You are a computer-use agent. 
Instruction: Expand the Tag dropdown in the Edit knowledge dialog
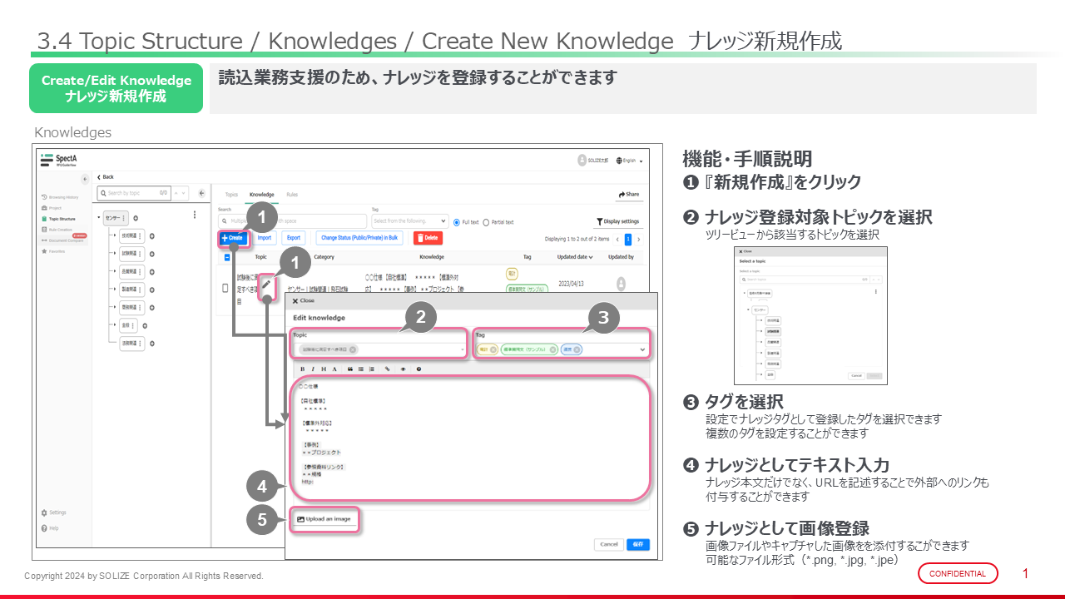pos(642,350)
